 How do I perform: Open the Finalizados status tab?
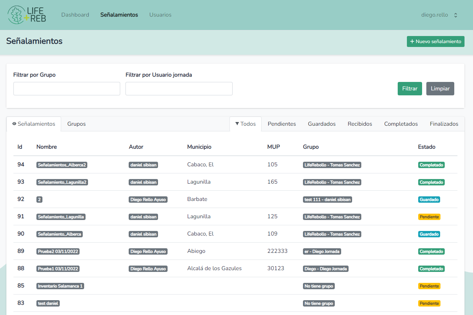[x=444, y=124]
